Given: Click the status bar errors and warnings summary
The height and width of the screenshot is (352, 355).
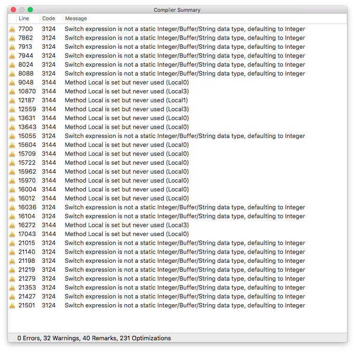Looking at the screenshot, I should pyautogui.click(x=94, y=338).
